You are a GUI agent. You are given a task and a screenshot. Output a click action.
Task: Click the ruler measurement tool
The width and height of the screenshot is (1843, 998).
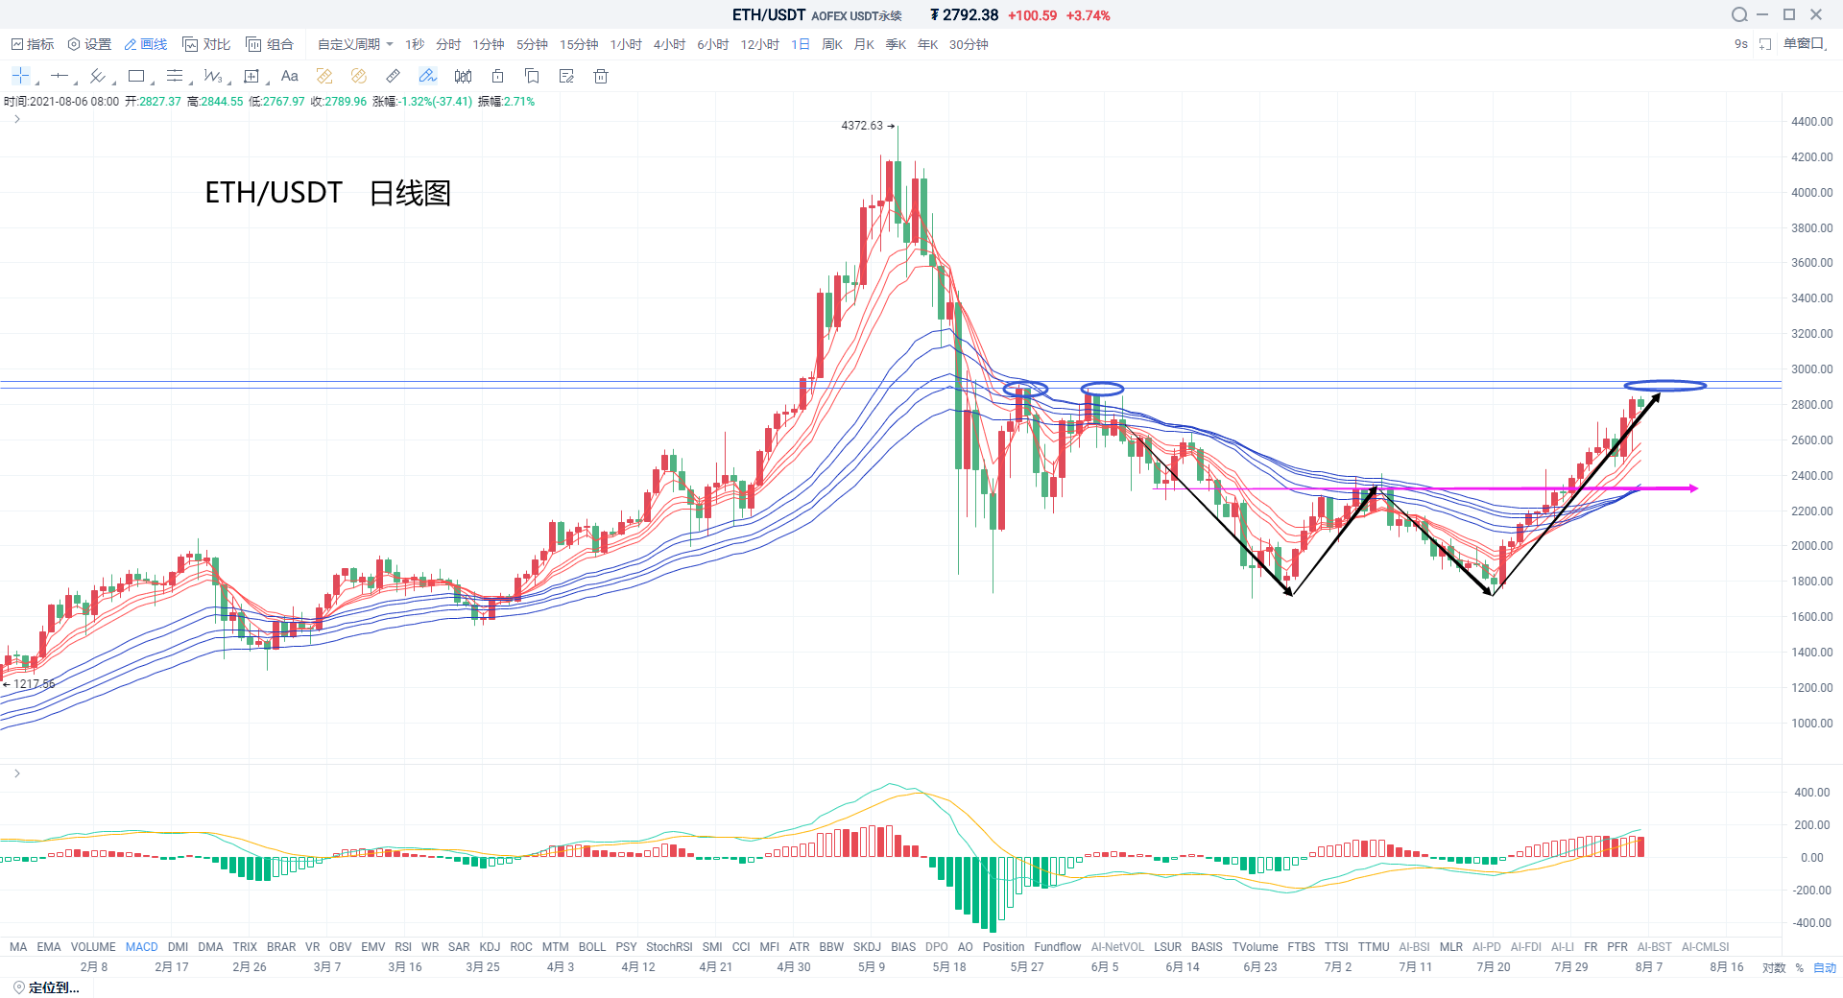(393, 76)
